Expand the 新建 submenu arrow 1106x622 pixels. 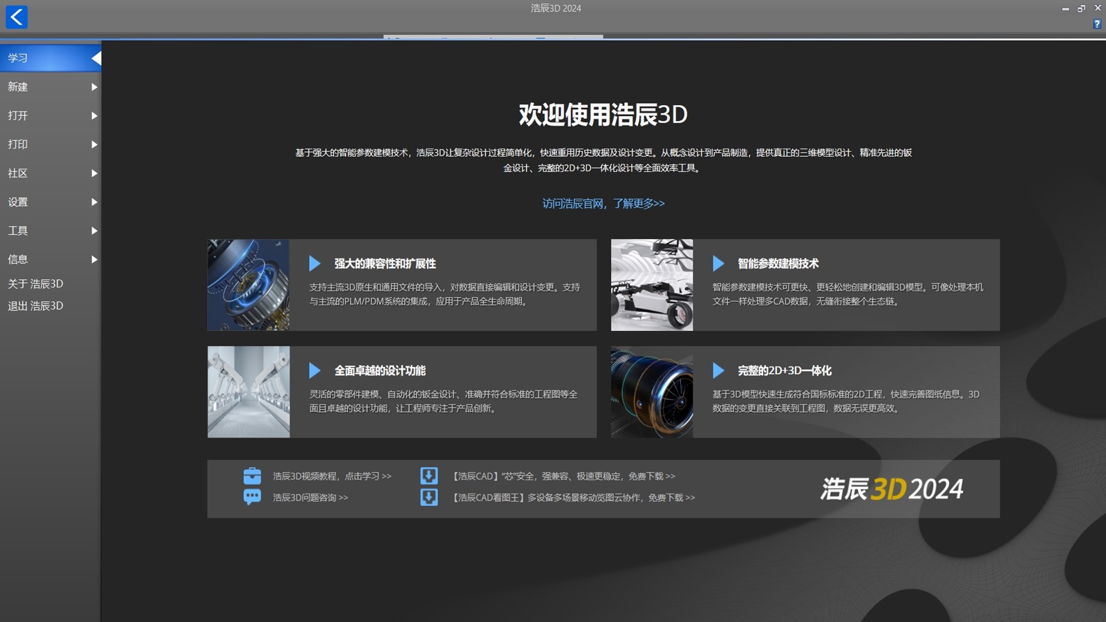coord(94,87)
